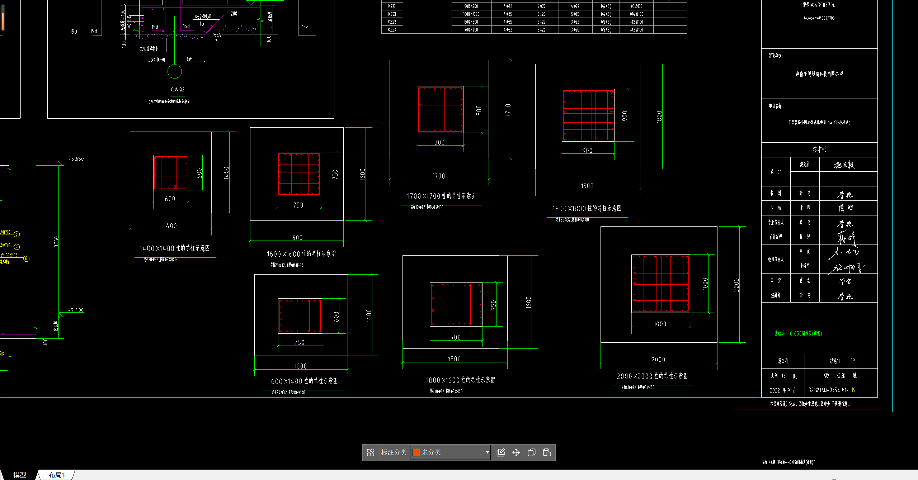This screenshot has width=918, height=480.
Task: Click the 施工图 cell in title block
Action: [x=783, y=361]
